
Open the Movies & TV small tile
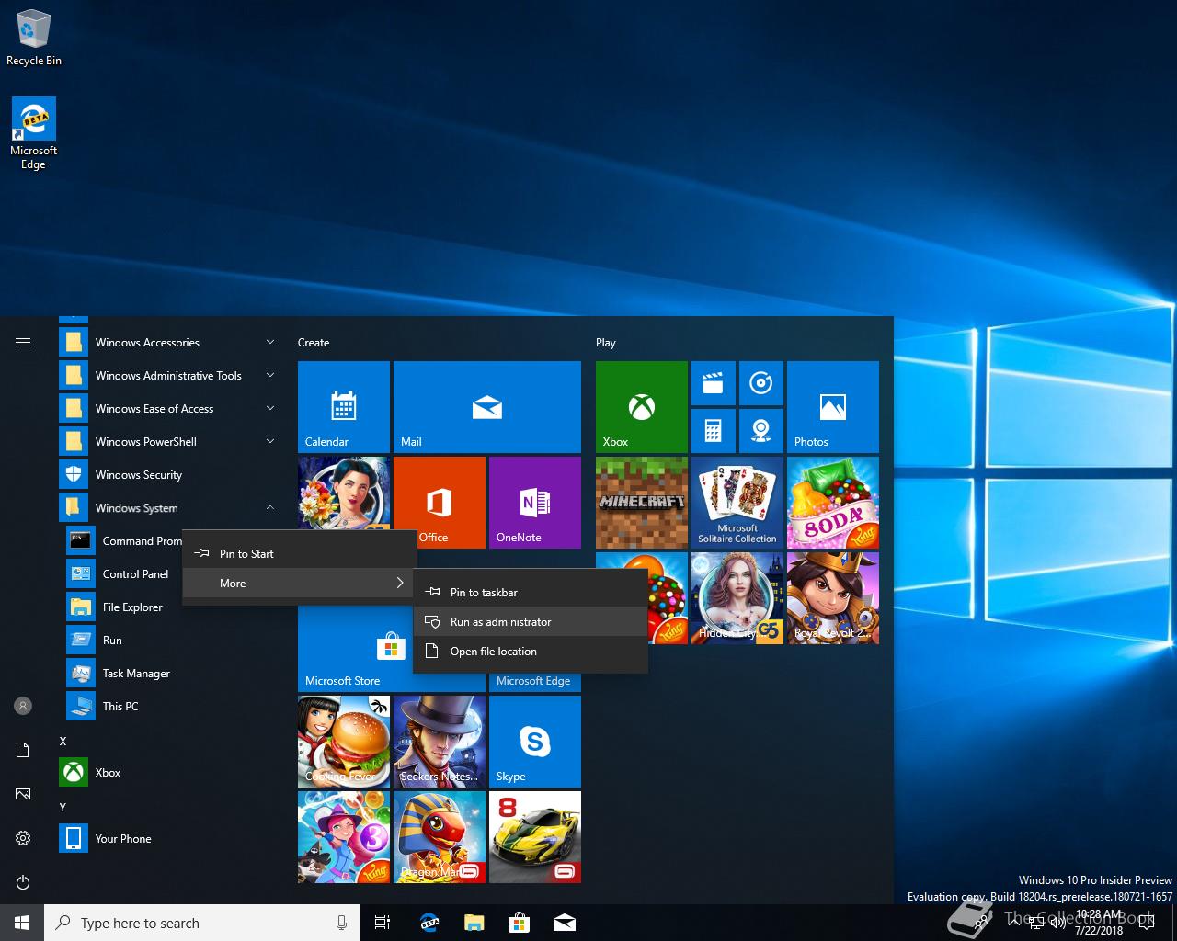tap(714, 383)
